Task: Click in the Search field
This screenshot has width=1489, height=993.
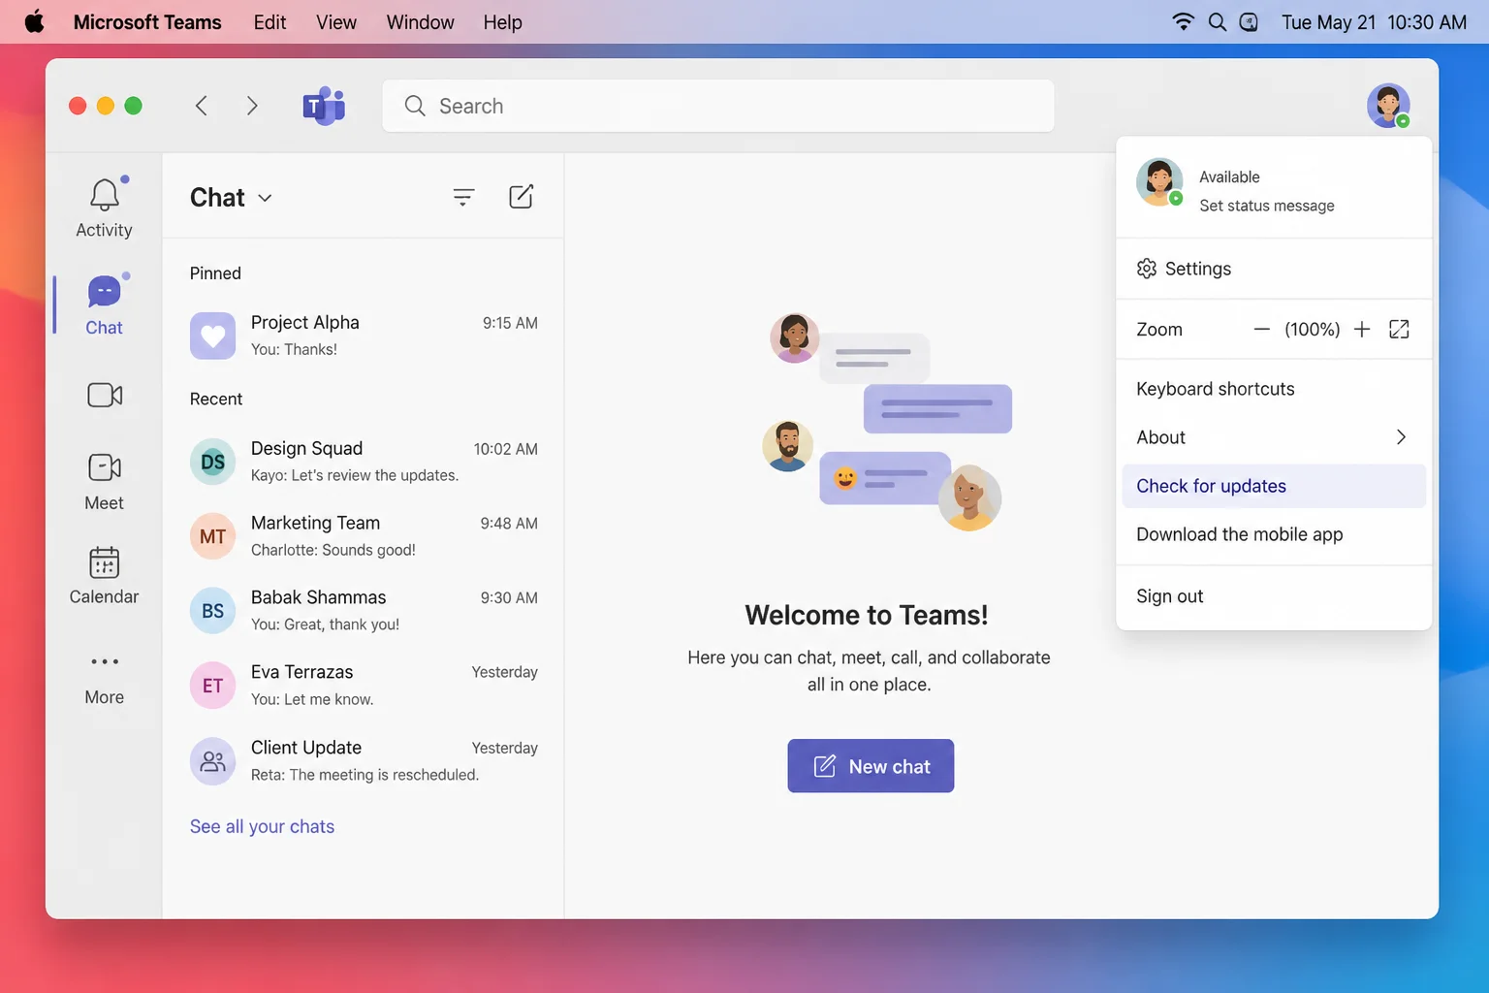Action: [718, 106]
